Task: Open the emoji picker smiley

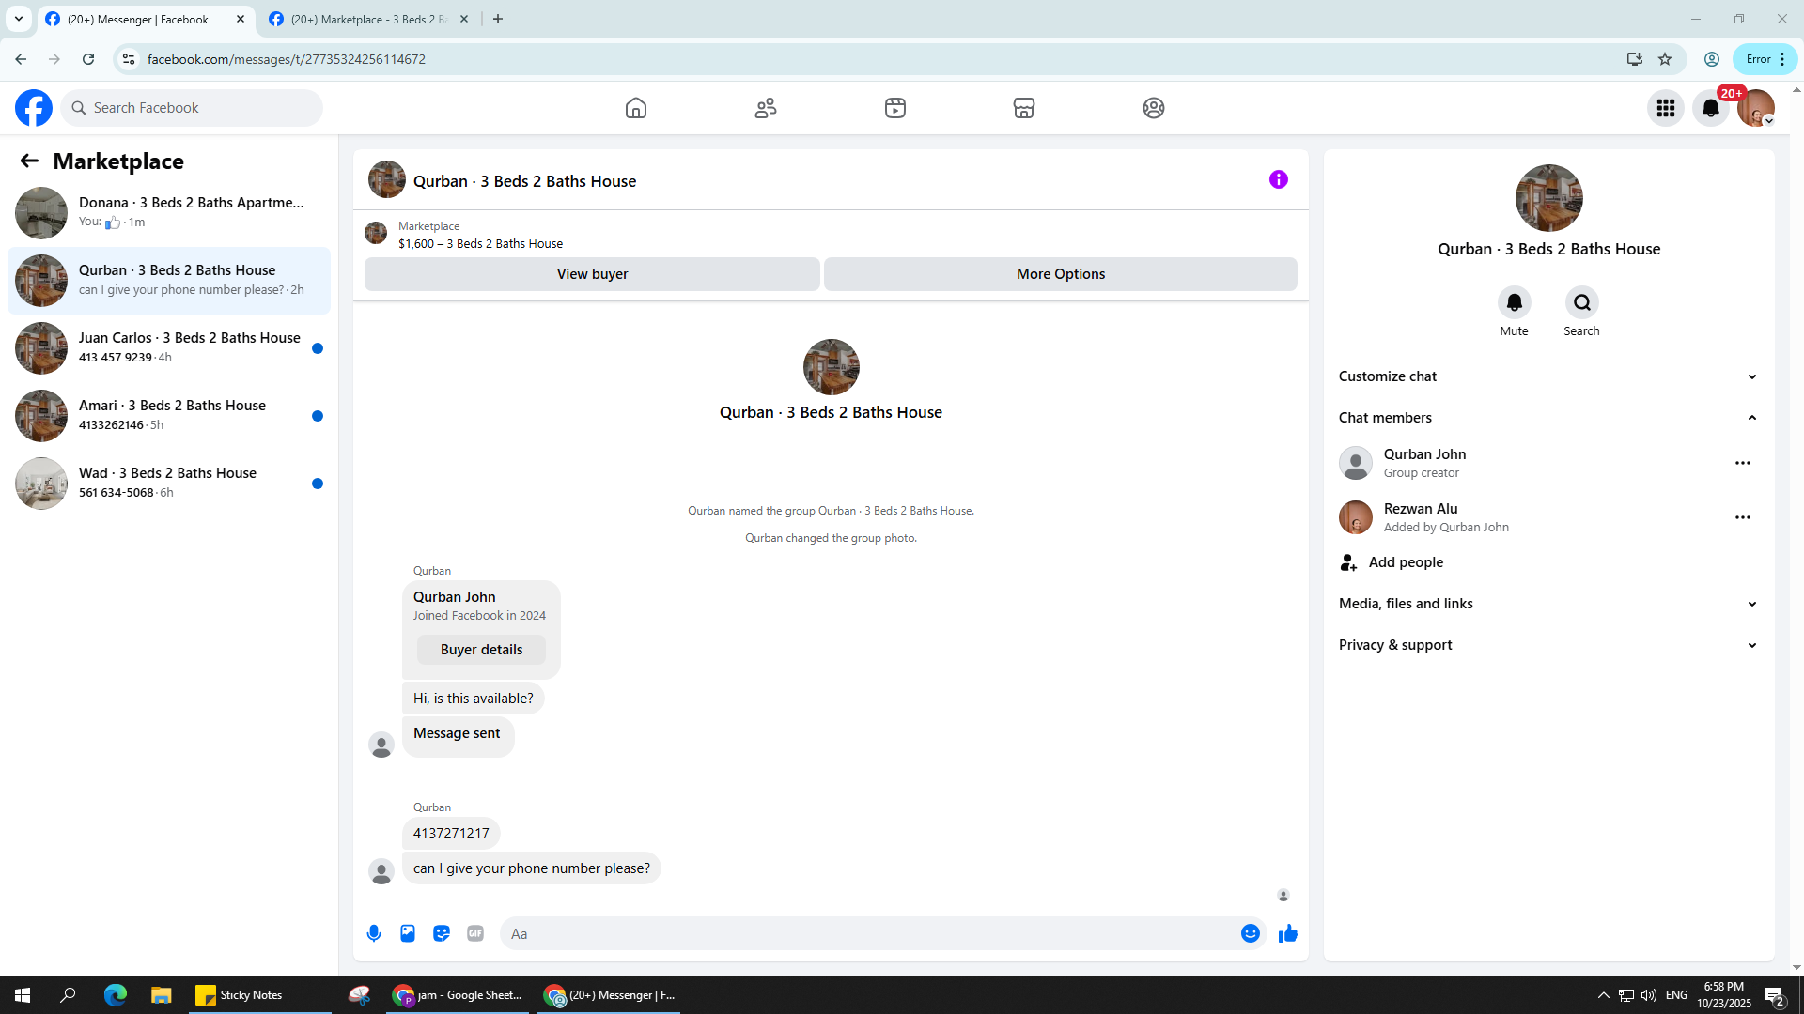Action: point(1250,933)
